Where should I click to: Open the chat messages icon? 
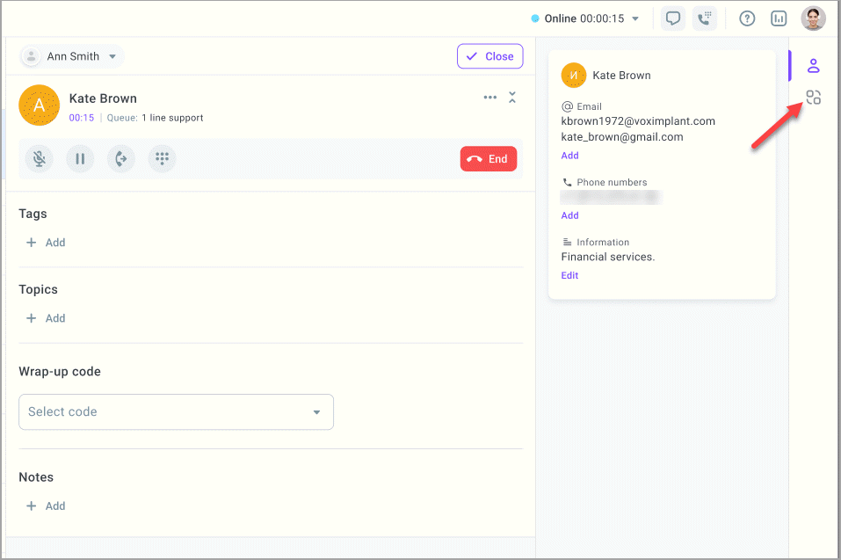(x=673, y=18)
